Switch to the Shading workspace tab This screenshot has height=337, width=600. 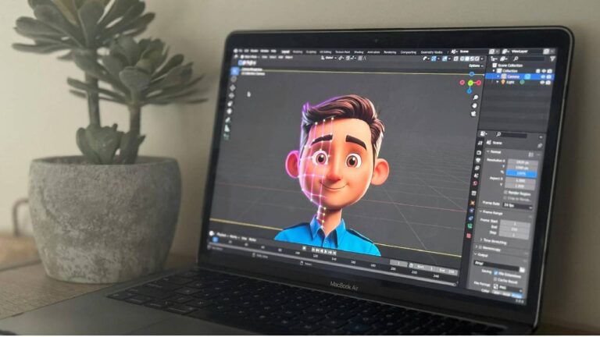click(x=359, y=52)
